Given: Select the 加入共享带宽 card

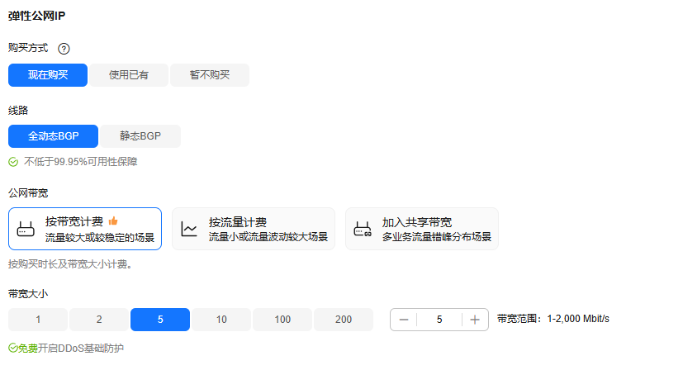Looking at the screenshot, I should click(422, 229).
